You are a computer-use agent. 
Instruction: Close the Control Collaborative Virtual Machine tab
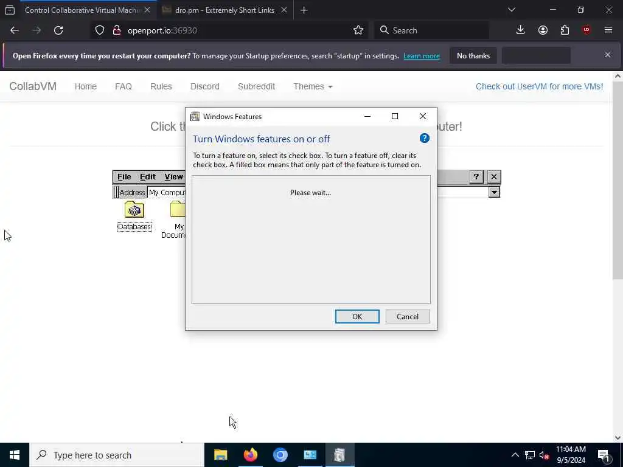147,10
